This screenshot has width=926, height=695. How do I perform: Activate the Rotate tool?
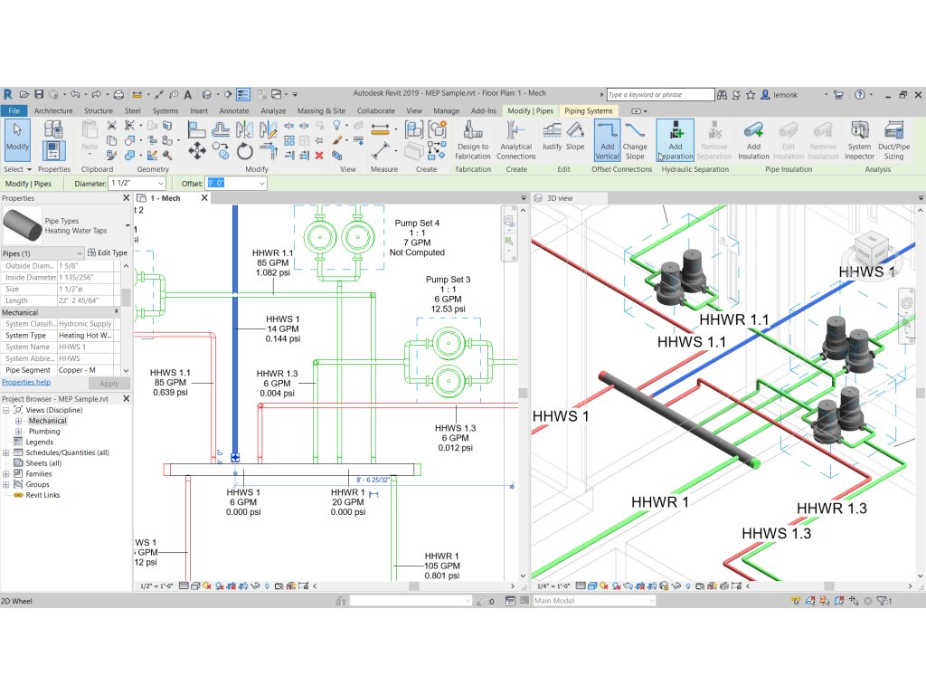[244, 151]
